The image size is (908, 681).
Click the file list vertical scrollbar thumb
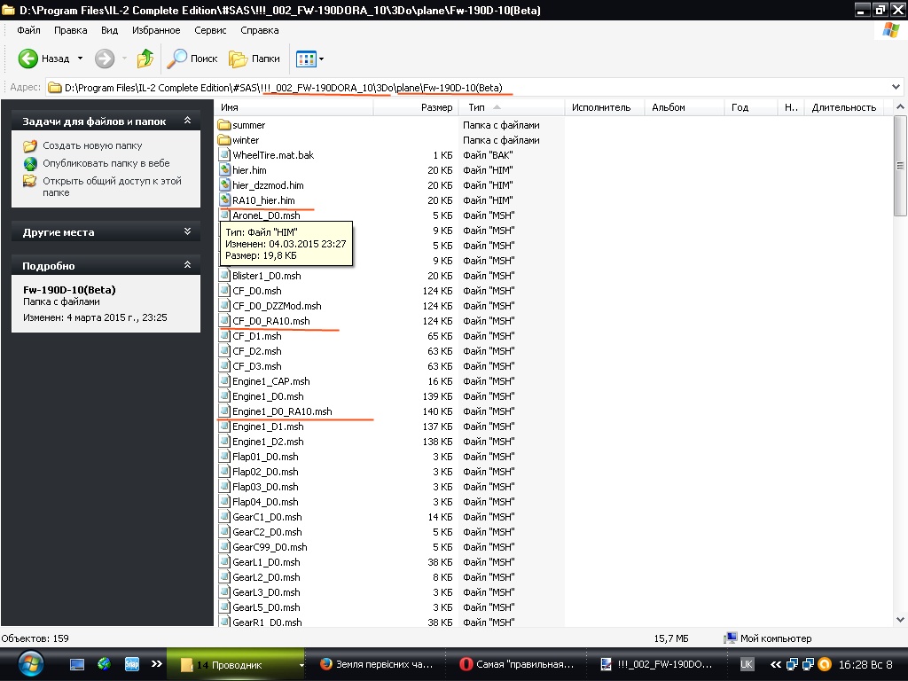tap(900, 166)
